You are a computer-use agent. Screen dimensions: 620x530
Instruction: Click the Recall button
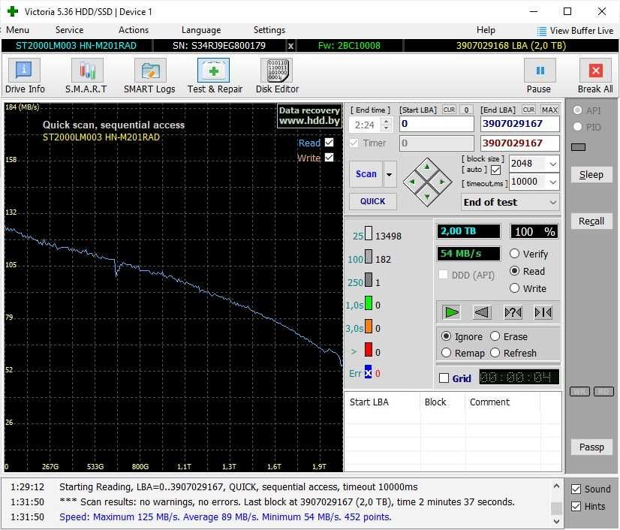(591, 221)
